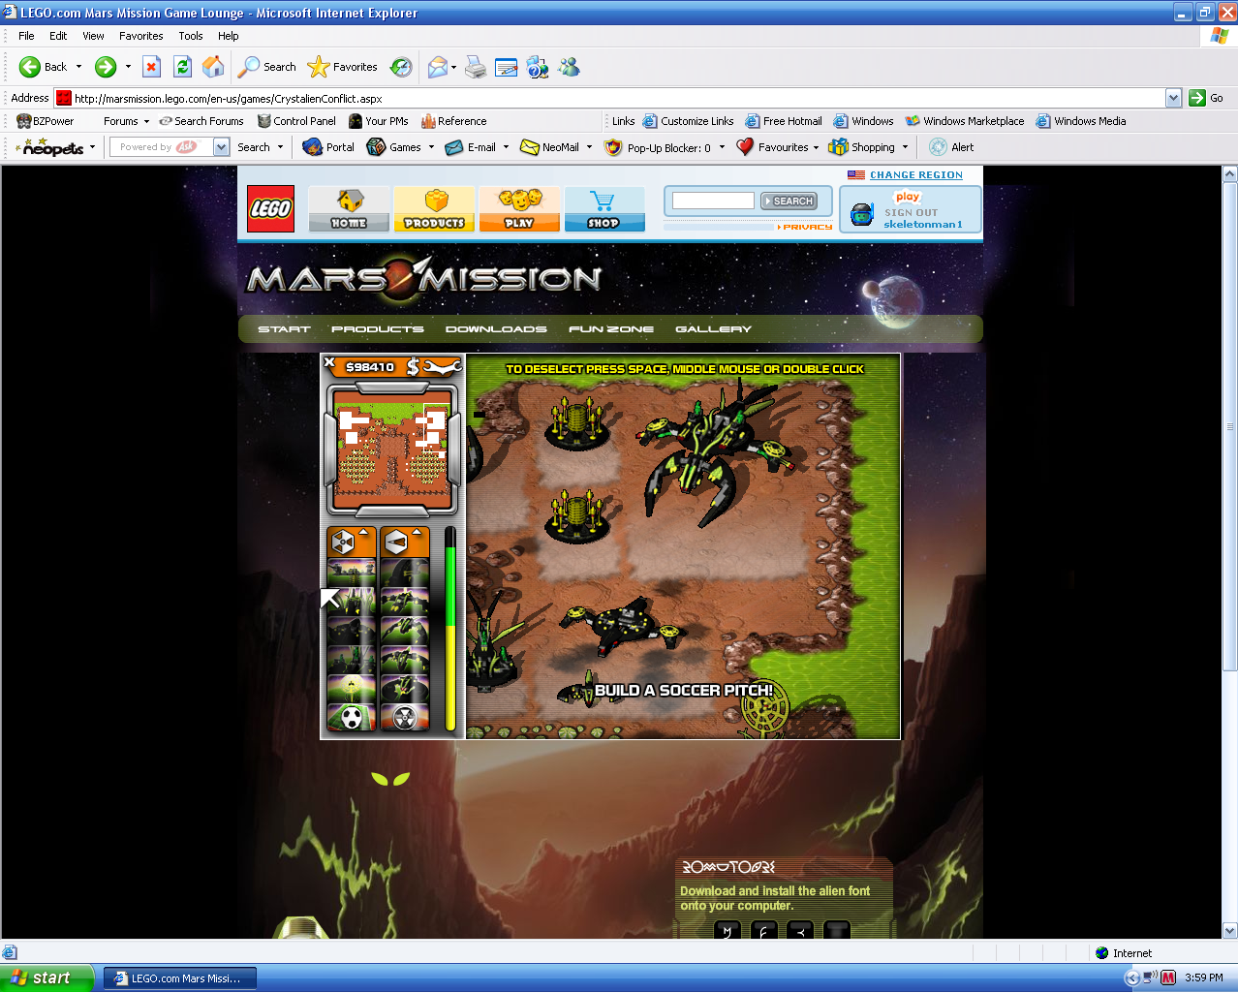Close the game build panel with X
Image resolution: width=1238 pixels, height=993 pixels.
pyautogui.click(x=329, y=363)
